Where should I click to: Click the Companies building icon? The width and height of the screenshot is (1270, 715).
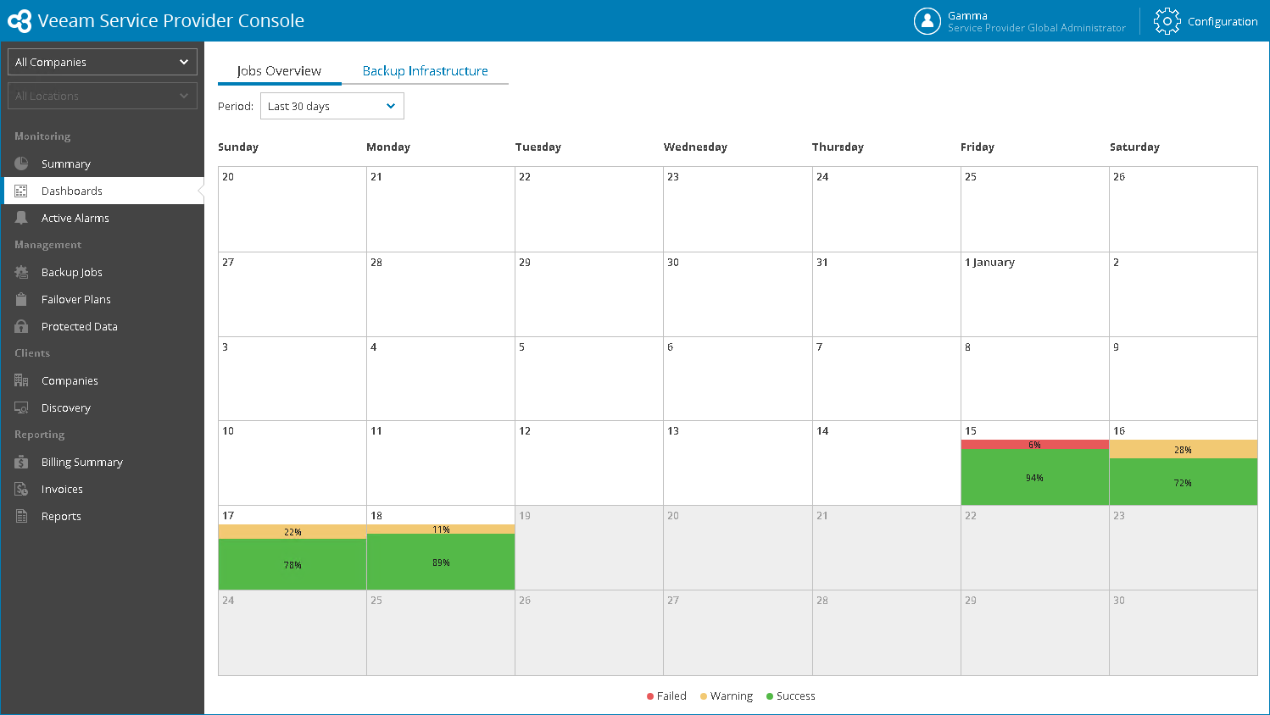pyautogui.click(x=21, y=380)
